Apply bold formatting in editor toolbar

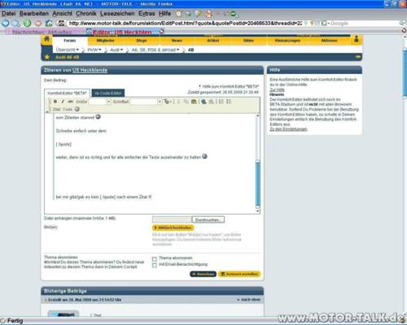coord(55,102)
